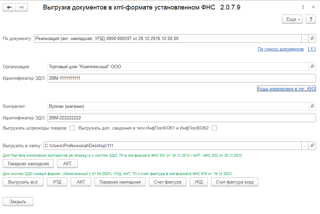Click the Счет-фактура корр button
320x214 pixels.
235,182
